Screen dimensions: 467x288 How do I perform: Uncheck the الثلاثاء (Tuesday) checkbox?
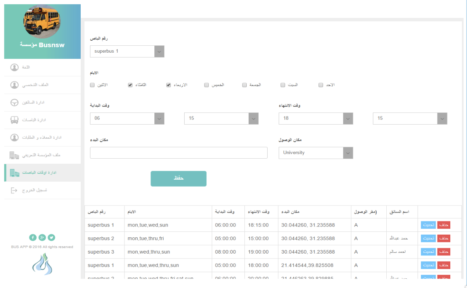tap(130, 85)
